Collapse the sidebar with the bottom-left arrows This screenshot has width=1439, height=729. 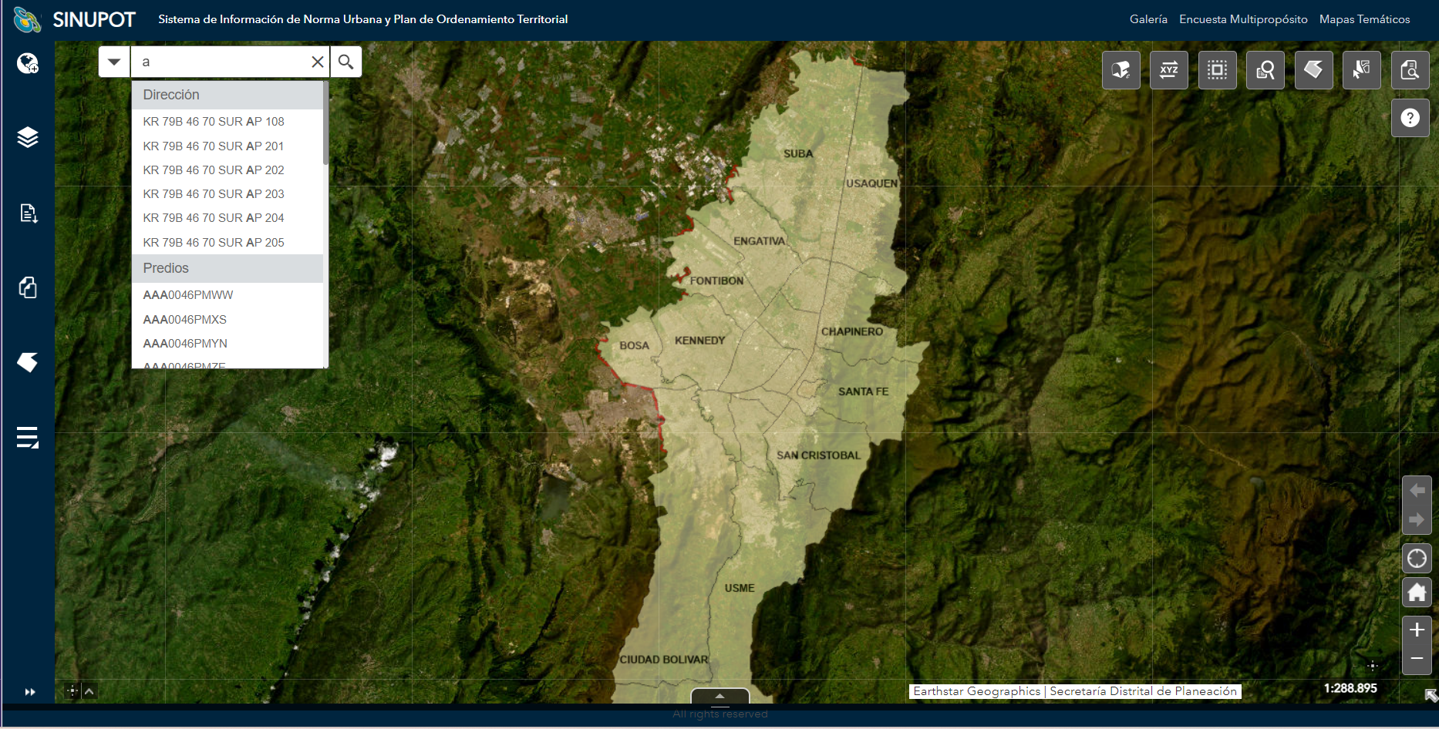(31, 692)
